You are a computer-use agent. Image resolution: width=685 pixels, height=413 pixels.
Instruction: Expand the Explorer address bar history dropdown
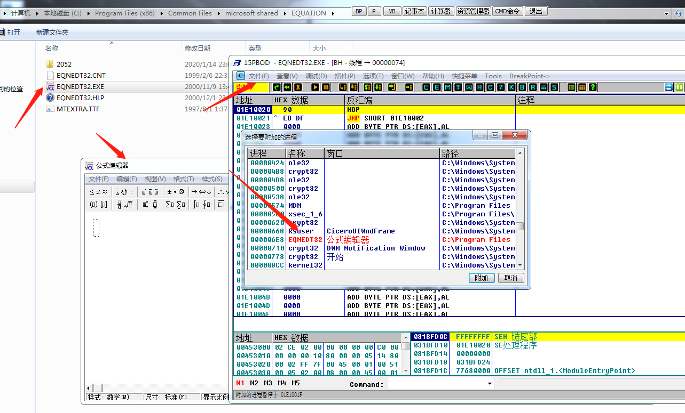[666, 13]
